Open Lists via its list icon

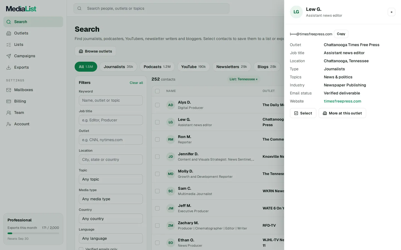tap(9, 45)
